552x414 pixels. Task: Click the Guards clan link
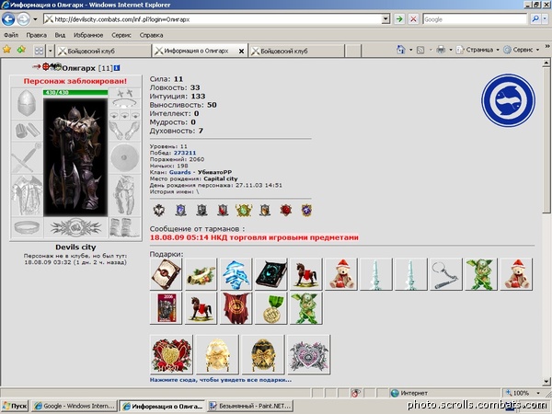[180, 172]
